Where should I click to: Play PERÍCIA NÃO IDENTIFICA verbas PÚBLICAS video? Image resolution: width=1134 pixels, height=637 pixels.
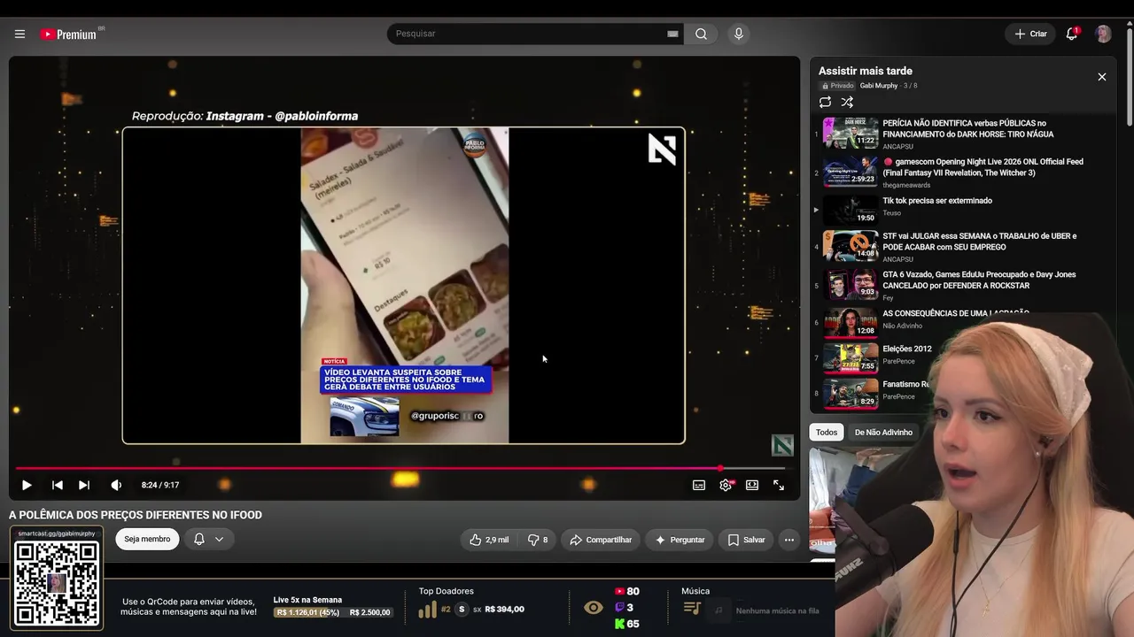[x=967, y=128]
